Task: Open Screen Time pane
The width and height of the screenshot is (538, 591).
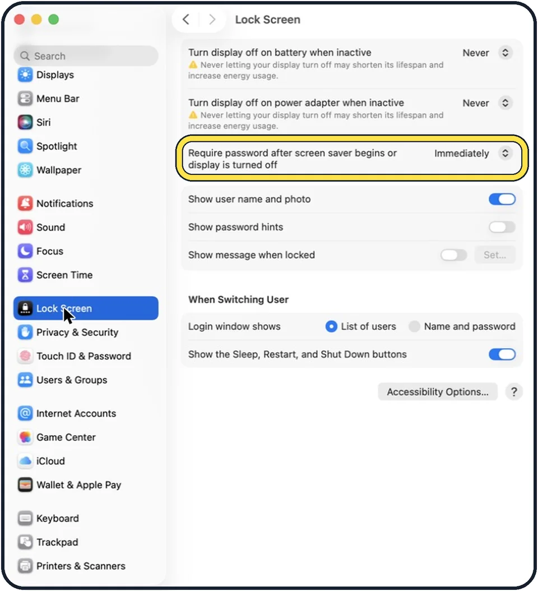Action: [x=86, y=275]
